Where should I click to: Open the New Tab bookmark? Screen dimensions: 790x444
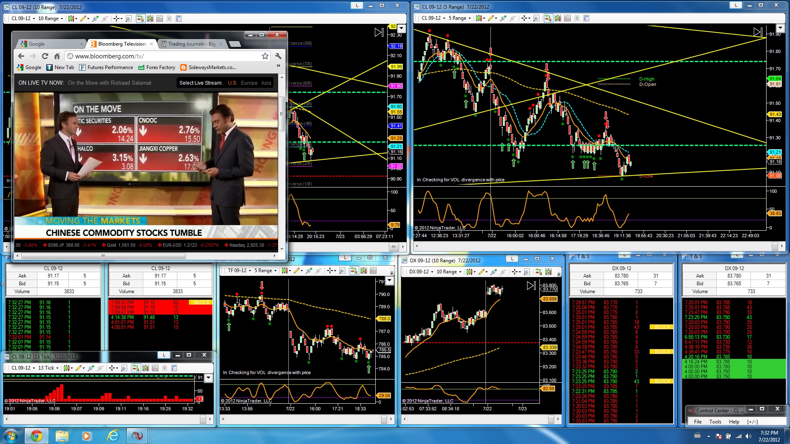pyautogui.click(x=60, y=67)
